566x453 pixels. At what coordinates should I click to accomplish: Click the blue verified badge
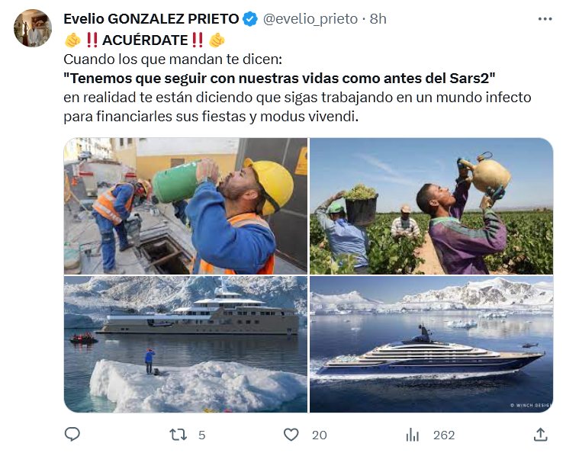(x=250, y=19)
